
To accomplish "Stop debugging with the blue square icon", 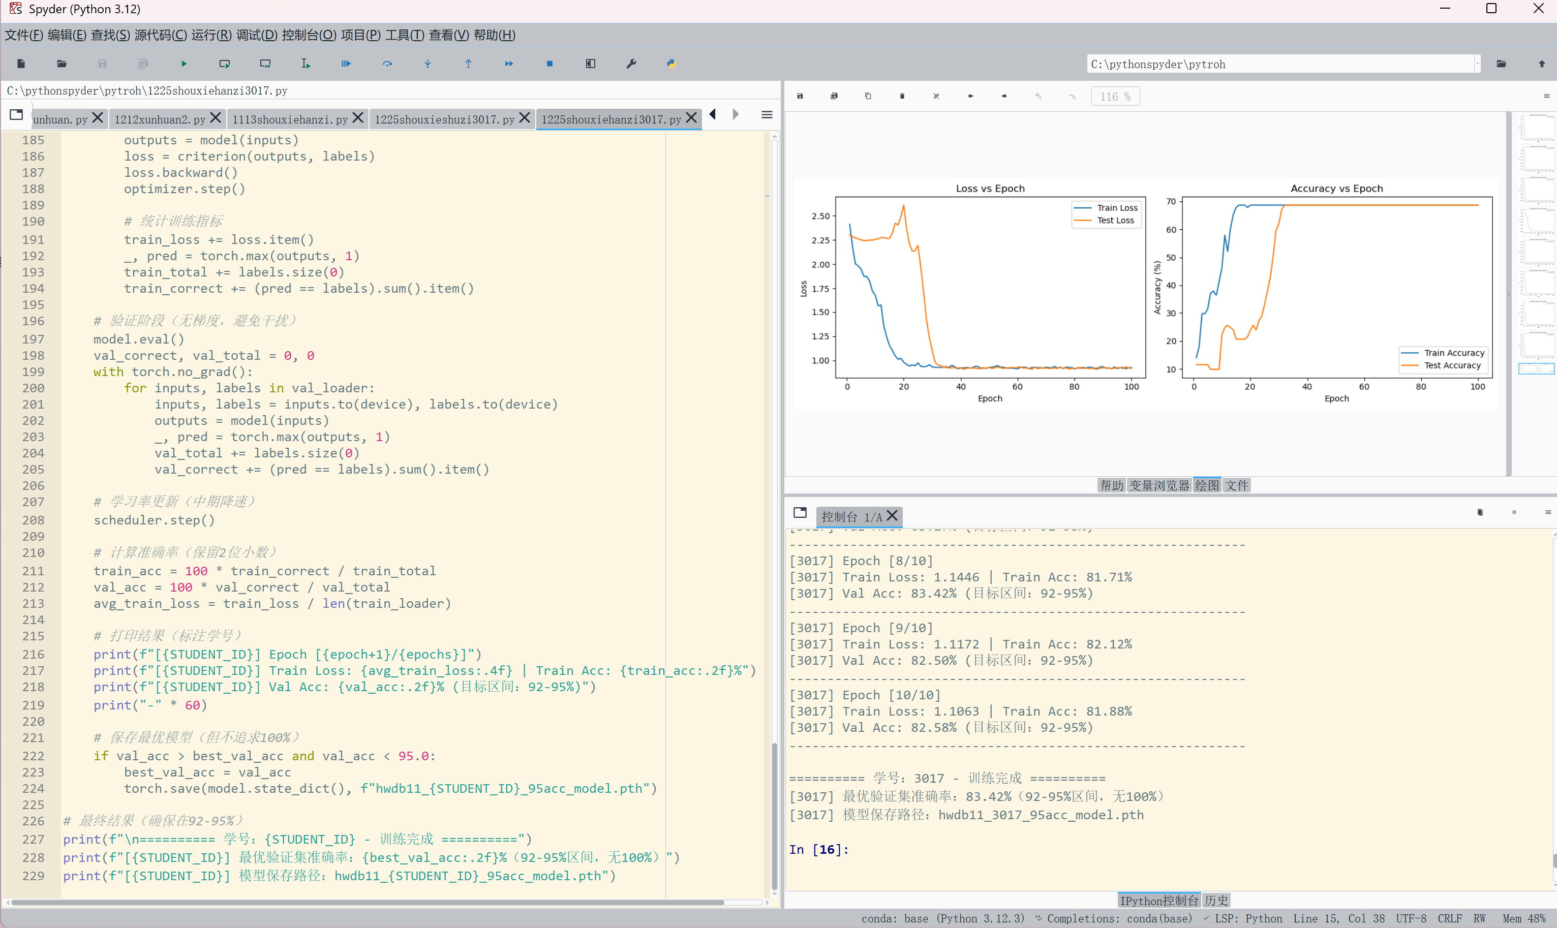I will (549, 64).
